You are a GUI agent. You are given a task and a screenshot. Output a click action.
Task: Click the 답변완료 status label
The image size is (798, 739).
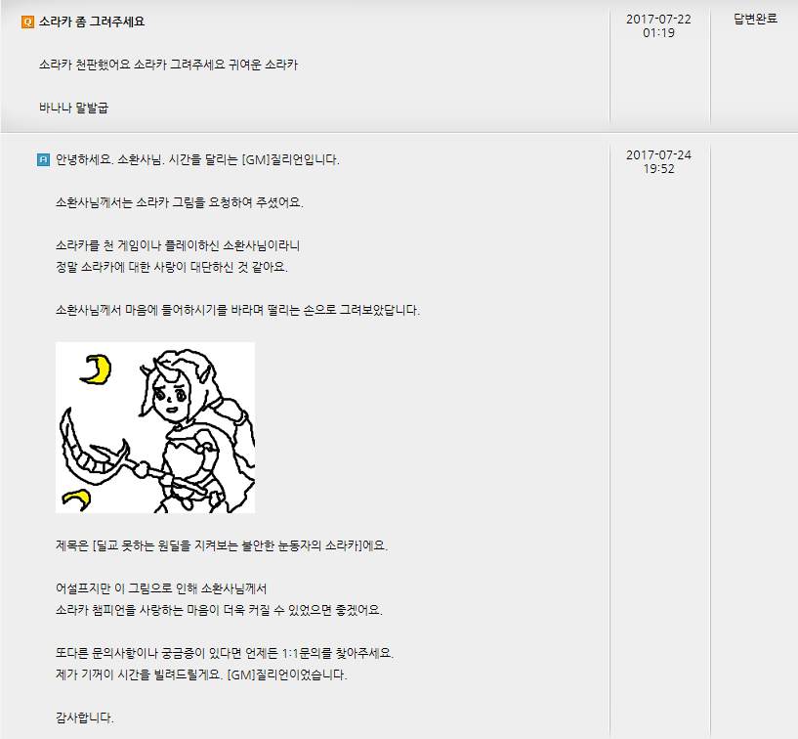pyautogui.click(x=755, y=19)
